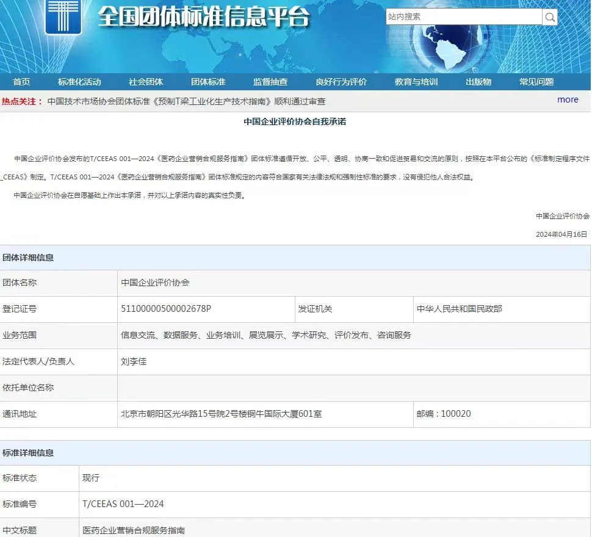The width and height of the screenshot is (592, 537).
Task: Click postal code 邮编：100020
Action: tap(444, 414)
